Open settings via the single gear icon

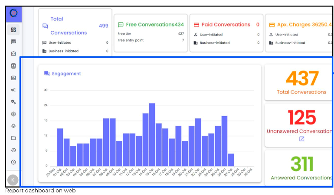click(x=13, y=114)
